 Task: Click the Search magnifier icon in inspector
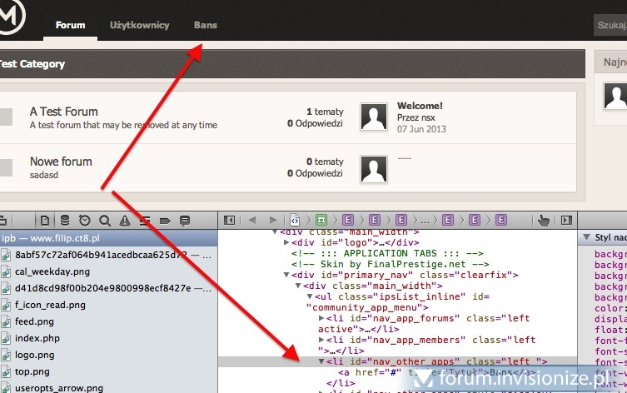[x=105, y=221]
